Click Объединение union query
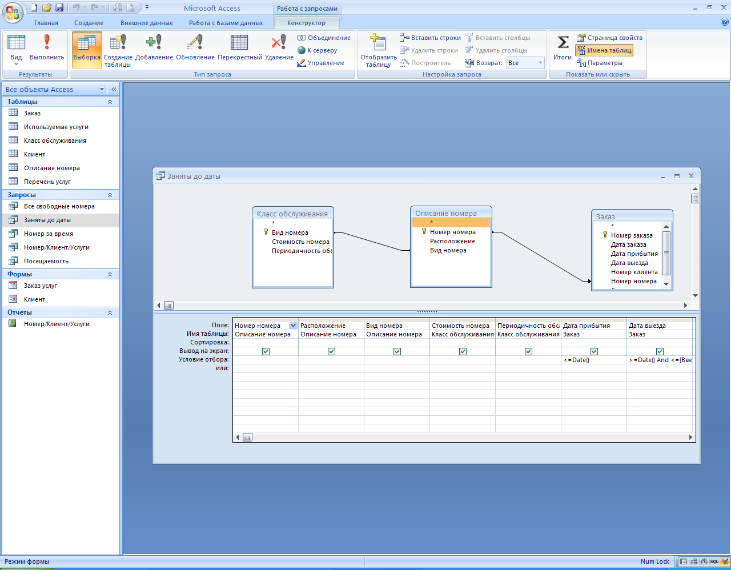The height and width of the screenshot is (570, 731). coord(324,38)
